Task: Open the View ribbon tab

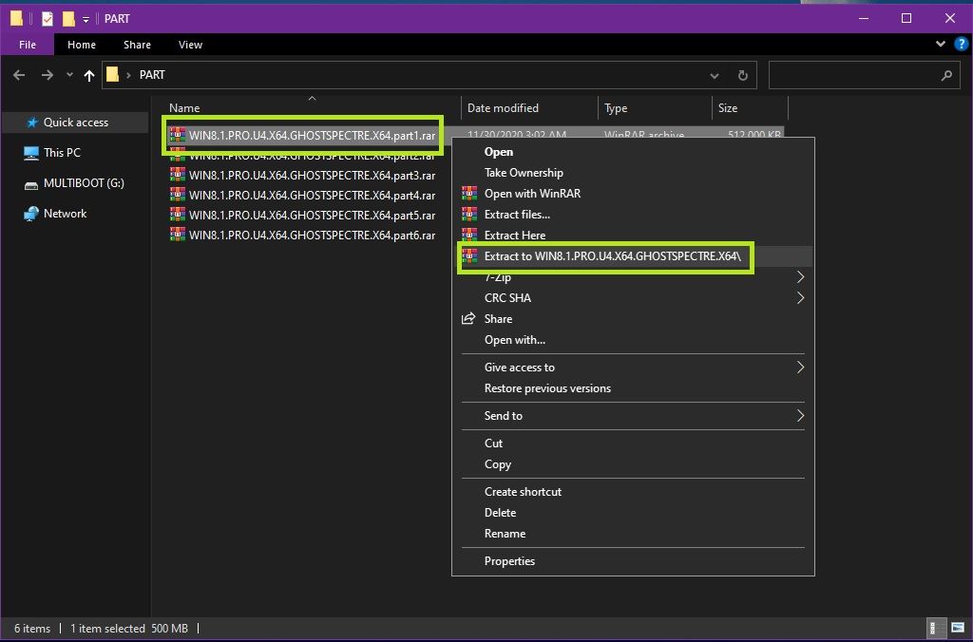Action: click(190, 45)
